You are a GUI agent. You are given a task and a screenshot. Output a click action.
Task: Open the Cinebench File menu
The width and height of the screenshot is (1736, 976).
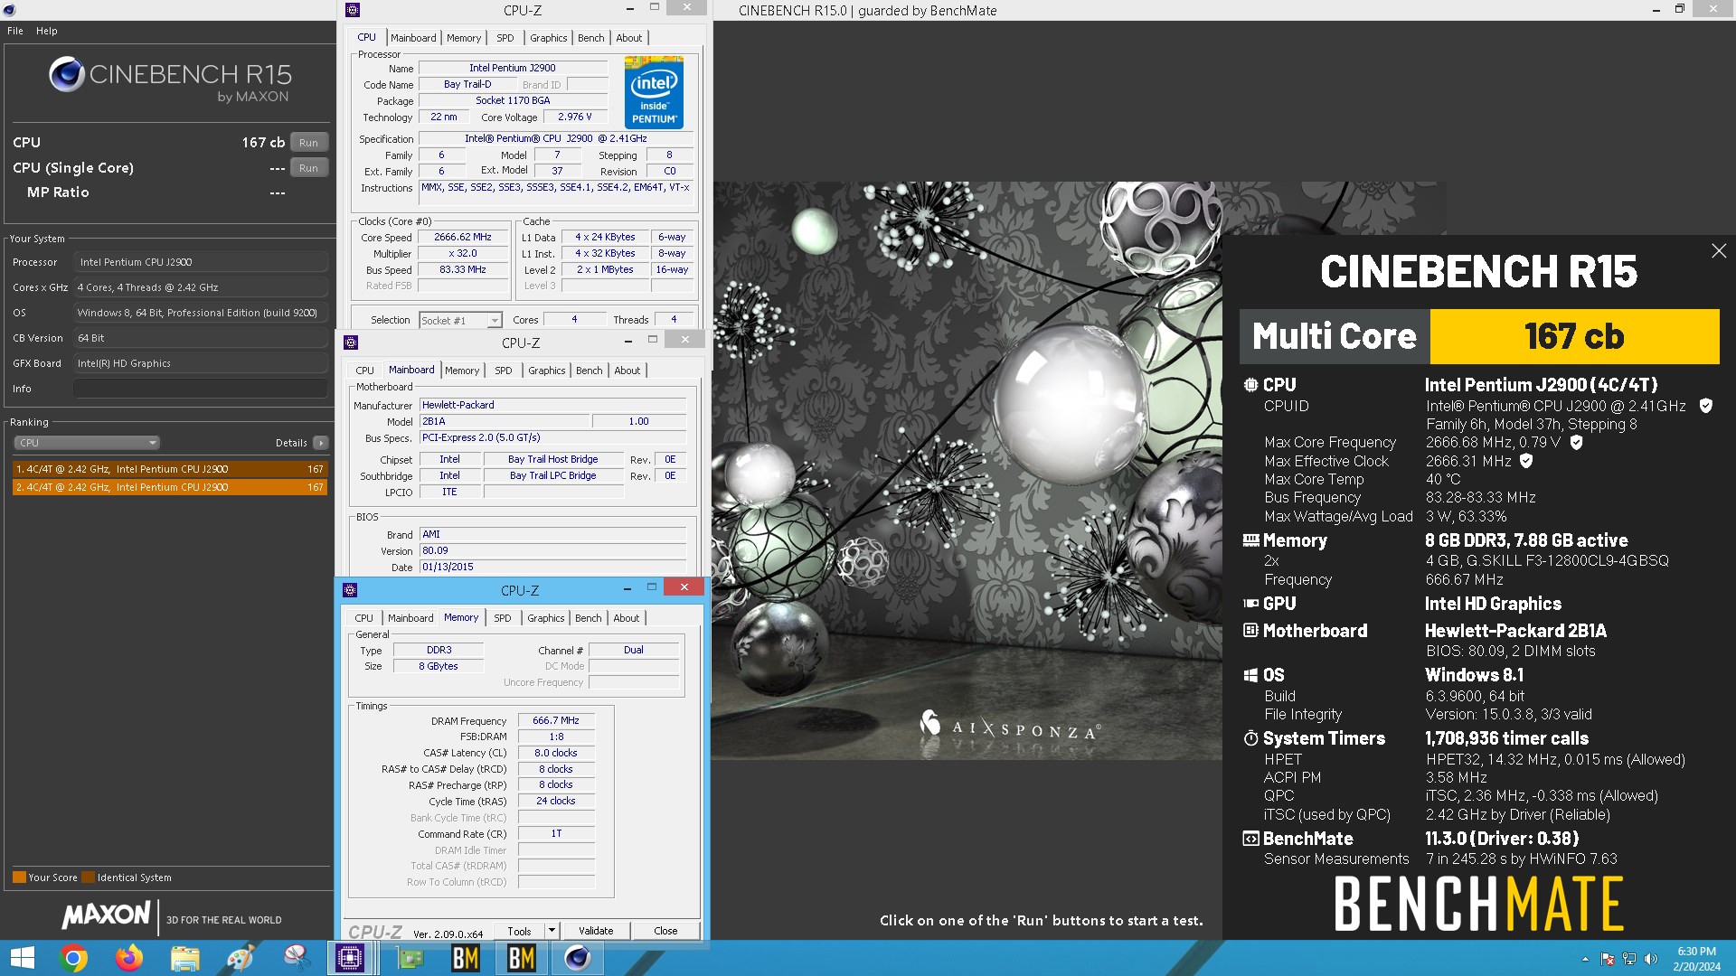coord(15,31)
